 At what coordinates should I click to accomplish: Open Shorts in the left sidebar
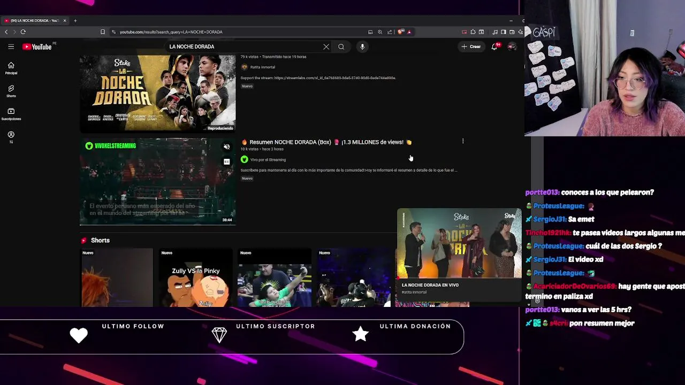(11, 91)
